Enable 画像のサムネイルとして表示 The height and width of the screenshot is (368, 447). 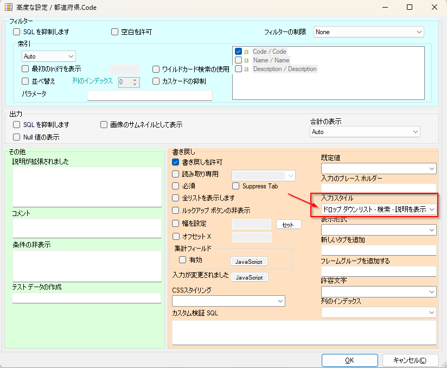click(x=104, y=125)
